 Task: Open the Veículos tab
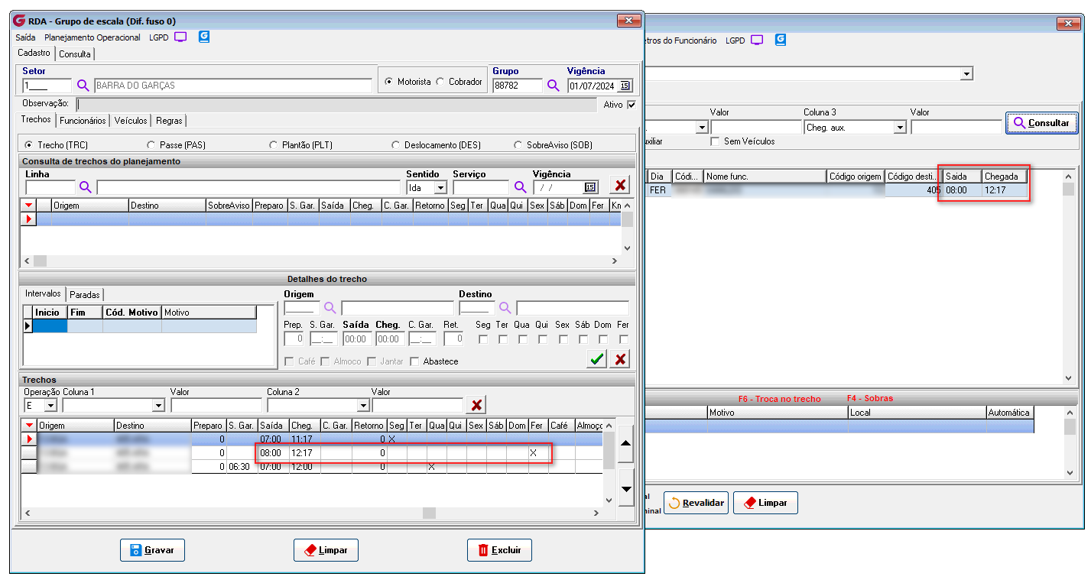131,121
